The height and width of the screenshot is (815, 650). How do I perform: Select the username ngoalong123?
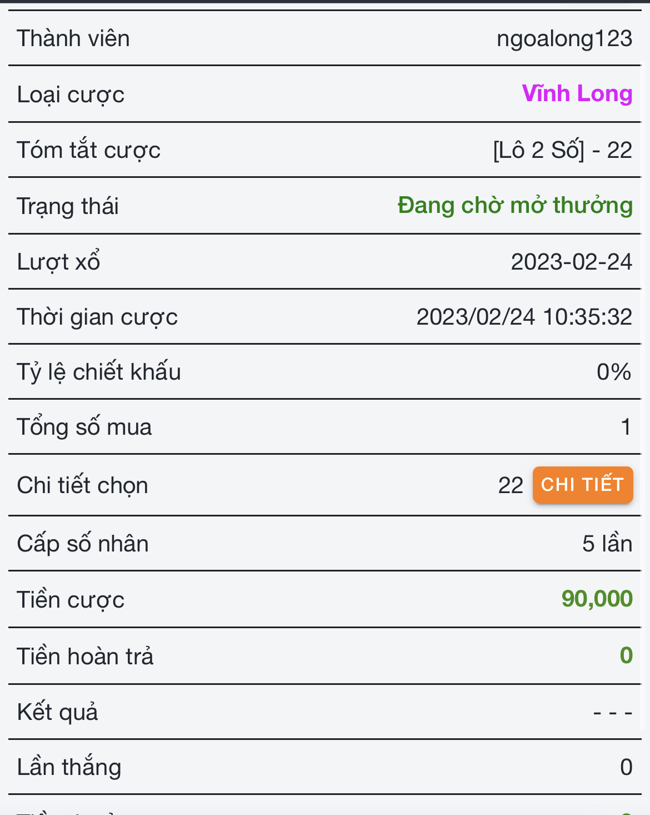[564, 38]
